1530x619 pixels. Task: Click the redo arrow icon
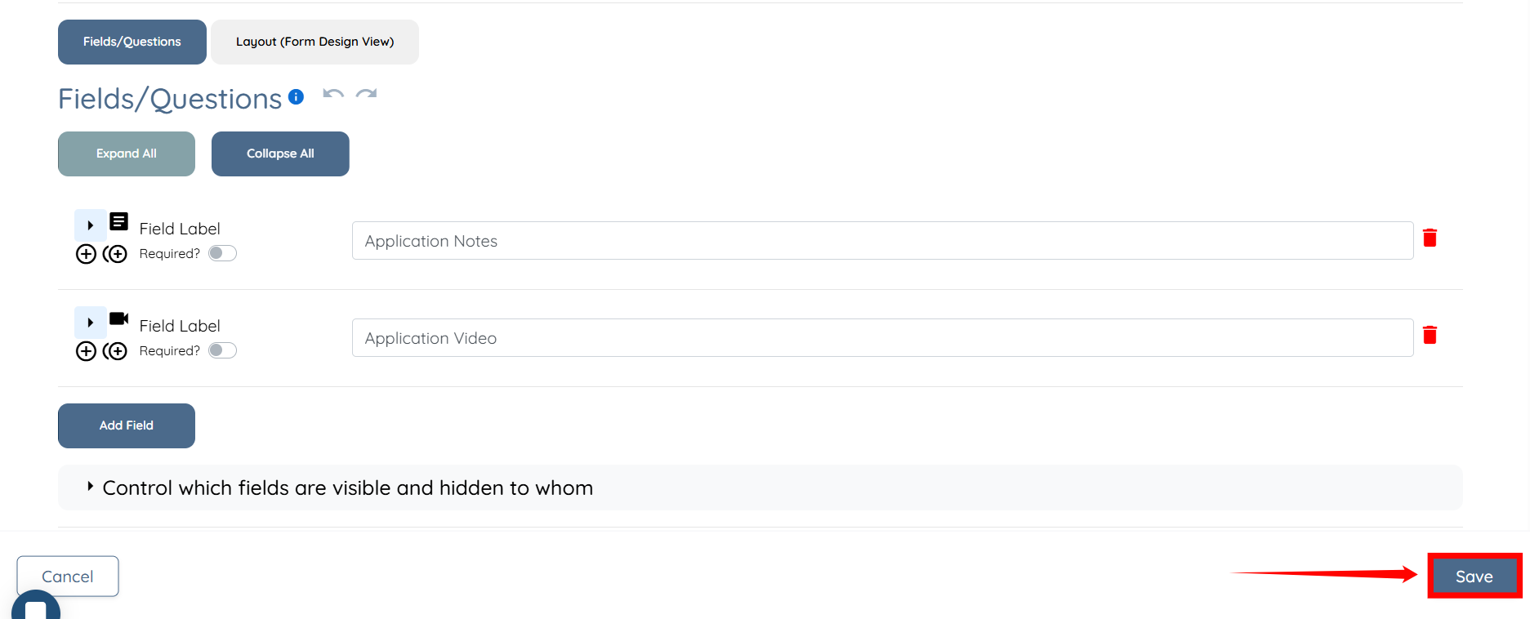pyautogui.click(x=366, y=94)
